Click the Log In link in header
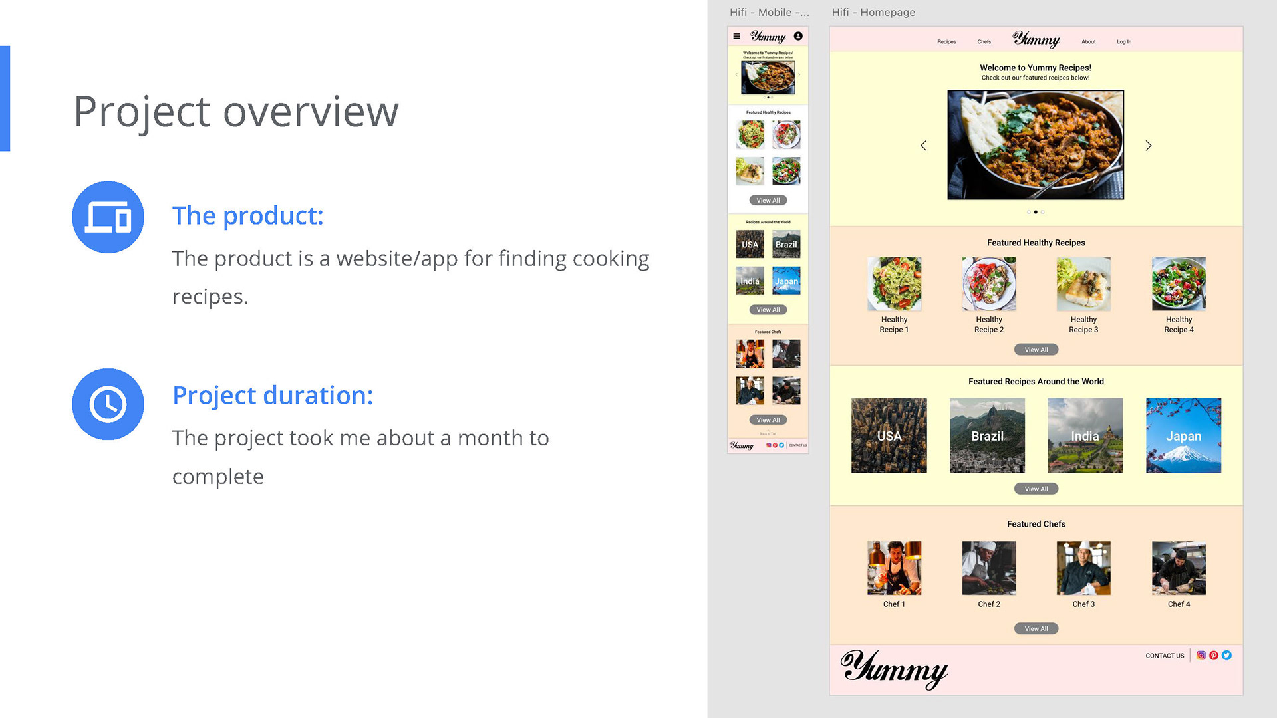The image size is (1277, 718). (1123, 41)
